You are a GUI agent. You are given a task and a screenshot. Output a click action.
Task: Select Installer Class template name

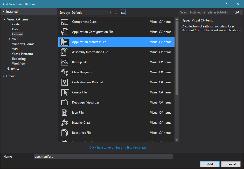[x=81, y=123]
